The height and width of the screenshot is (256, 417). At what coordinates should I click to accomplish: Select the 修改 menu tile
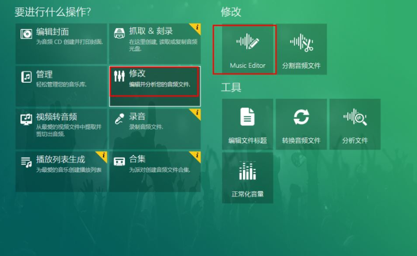[x=155, y=86]
